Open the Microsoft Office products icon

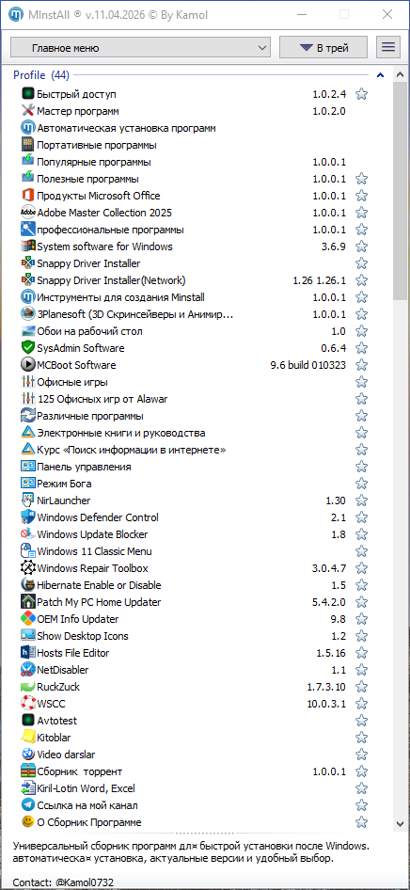(x=28, y=196)
